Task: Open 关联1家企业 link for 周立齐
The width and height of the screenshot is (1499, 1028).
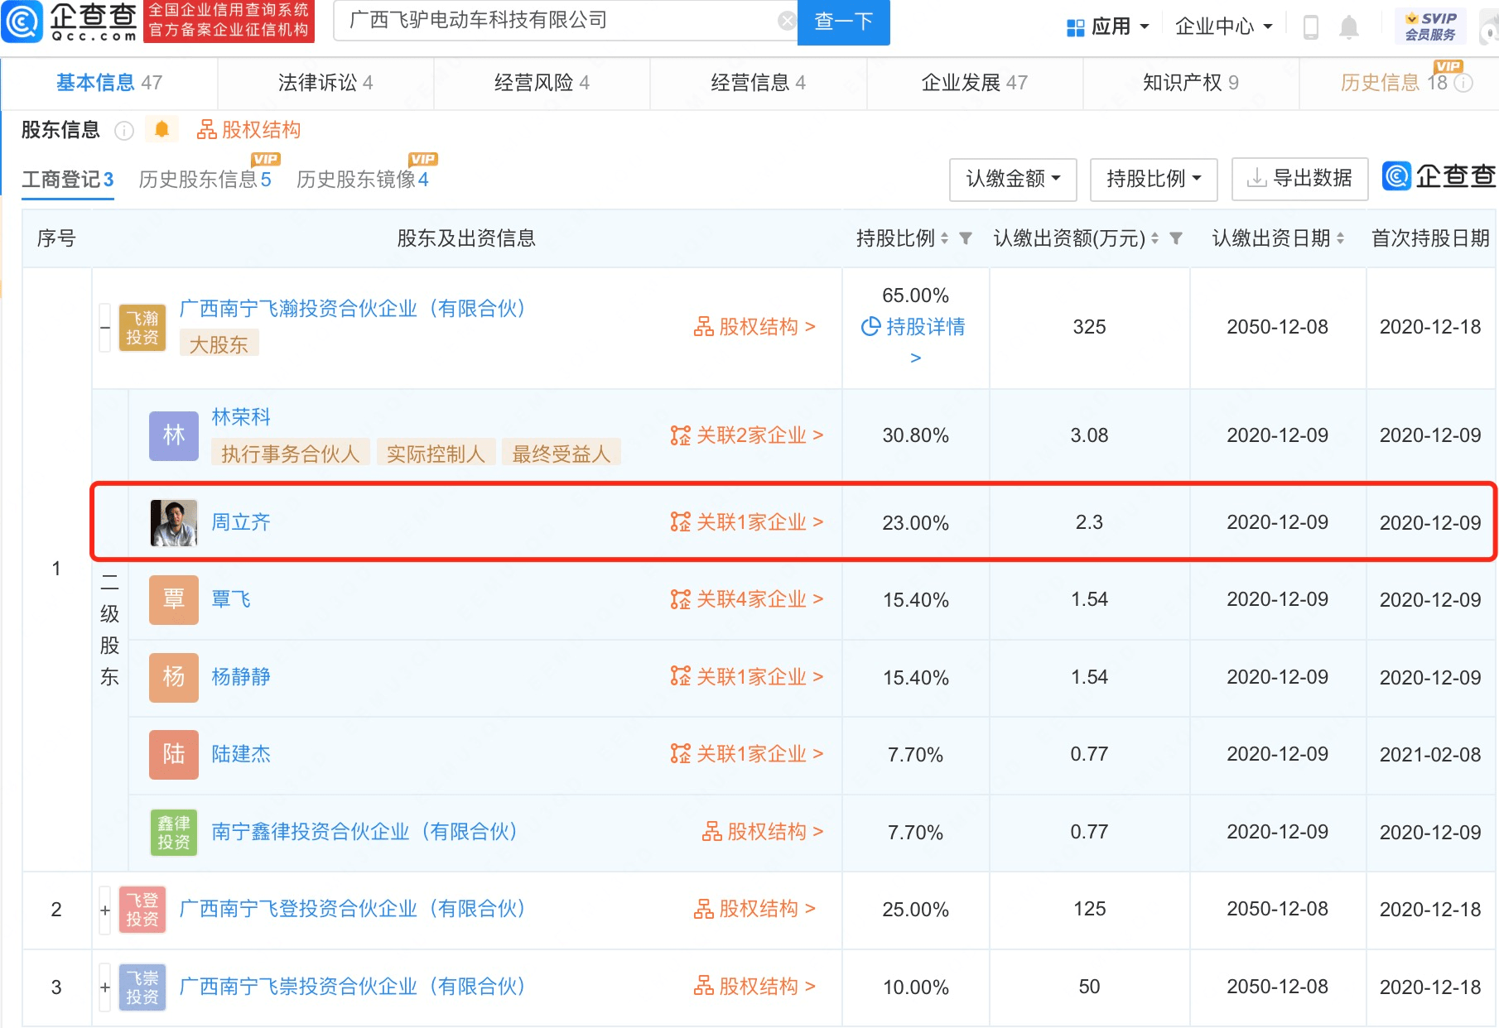Action: point(746,522)
